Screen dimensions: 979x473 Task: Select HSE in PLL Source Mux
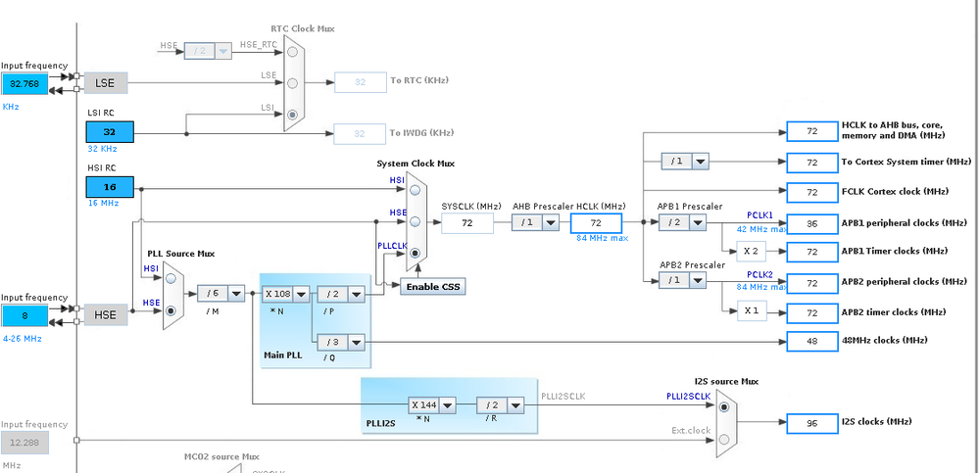click(171, 310)
